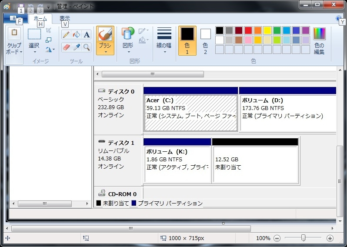Click the Crop icon in image group
This screenshot has height=247, width=347.
click(x=49, y=30)
